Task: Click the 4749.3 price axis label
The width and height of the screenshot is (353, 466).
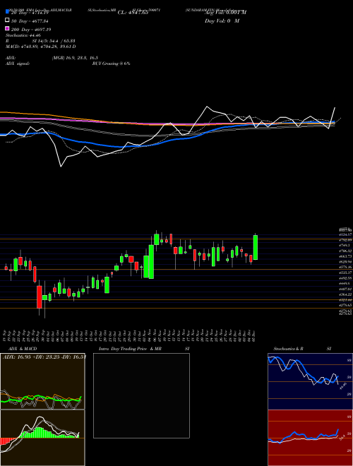Action: point(345,245)
